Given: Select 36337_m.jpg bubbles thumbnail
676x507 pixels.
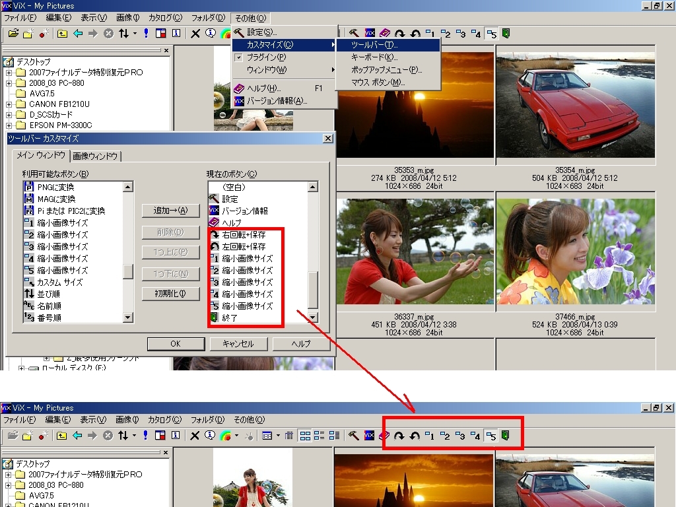Looking at the screenshot, I should point(415,252).
